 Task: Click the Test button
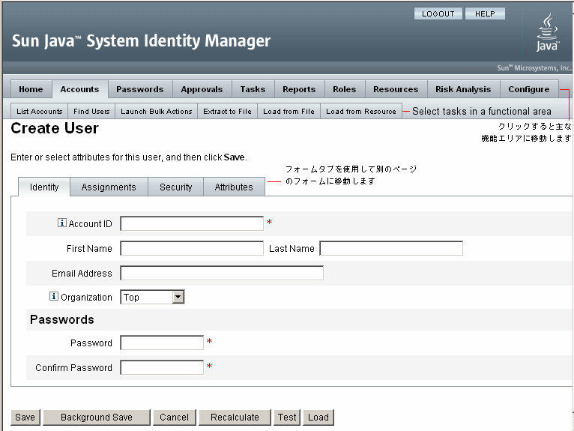pyautogui.click(x=287, y=417)
